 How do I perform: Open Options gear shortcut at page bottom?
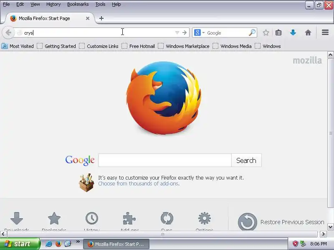[x=205, y=219]
